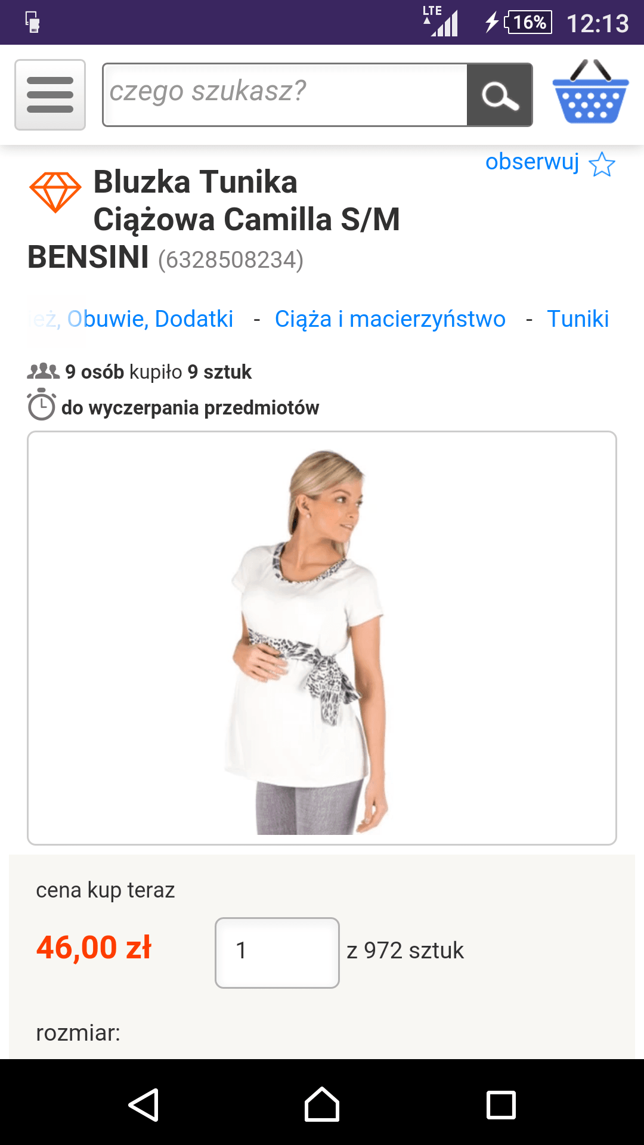Click the buyers group icon
The width and height of the screenshot is (644, 1145).
click(x=44, y=372)
